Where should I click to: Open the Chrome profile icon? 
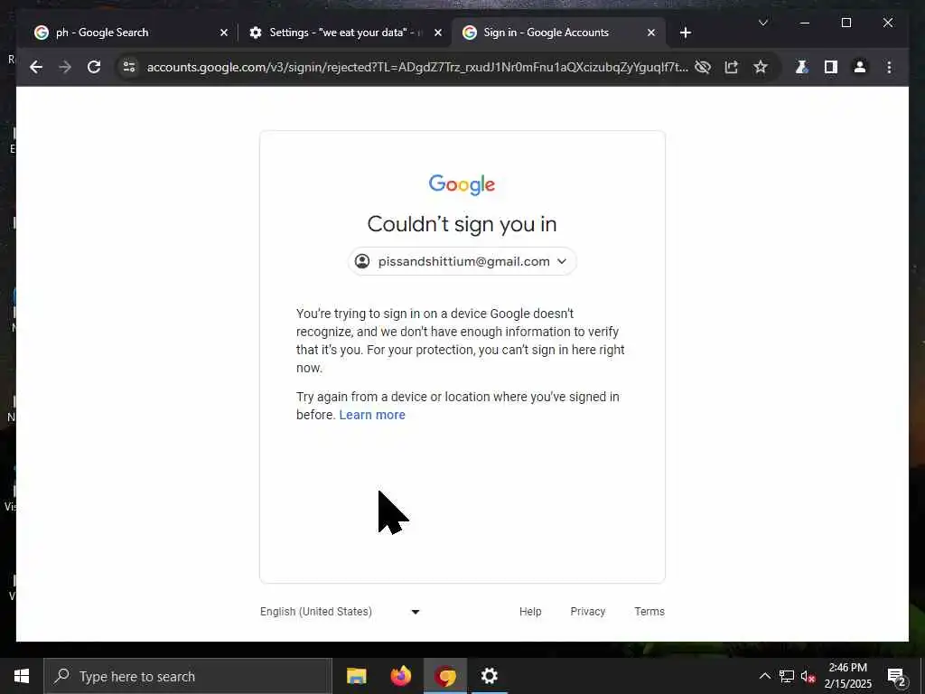[860, 67]
